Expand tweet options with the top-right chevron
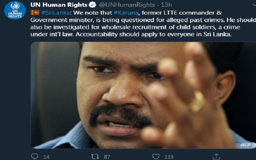This screenshot has width=256, height=160. pyautogui.click(x=254, y=5)
